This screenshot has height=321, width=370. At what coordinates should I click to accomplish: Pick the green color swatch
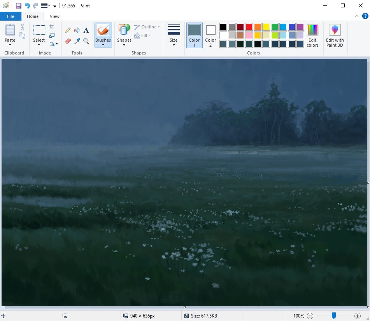274,27
